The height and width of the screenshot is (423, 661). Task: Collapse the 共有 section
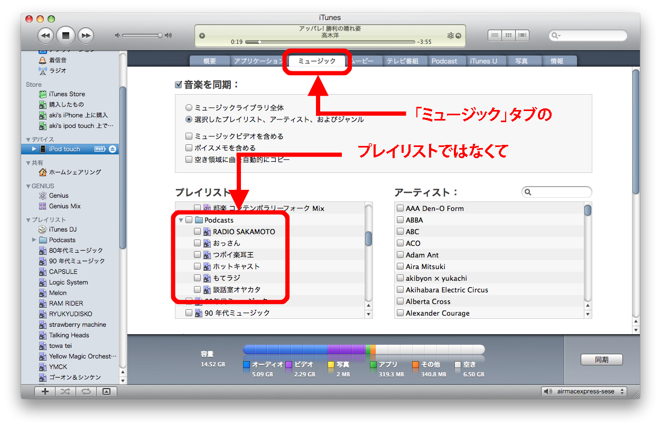pyautogui.click(x=28, y=163)
